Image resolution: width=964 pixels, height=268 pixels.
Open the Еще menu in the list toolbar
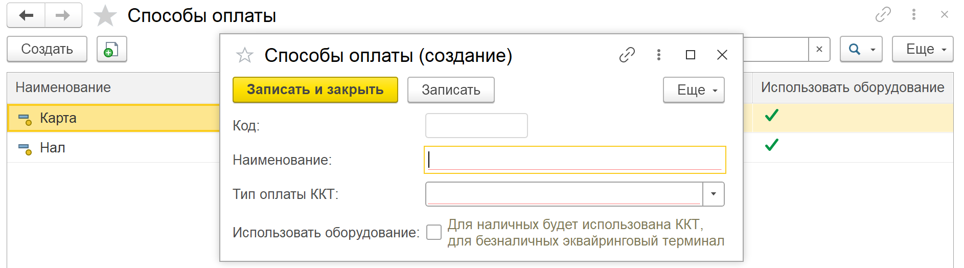tap(923, 49)
